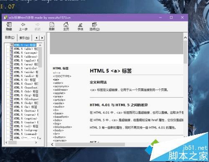
Task: Open the <a> link in page sidebar
Action: coord(56,79)
